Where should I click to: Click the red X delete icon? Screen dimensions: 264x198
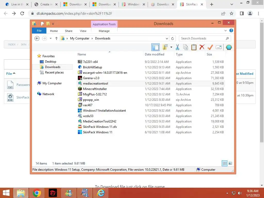tap(202, 47)
